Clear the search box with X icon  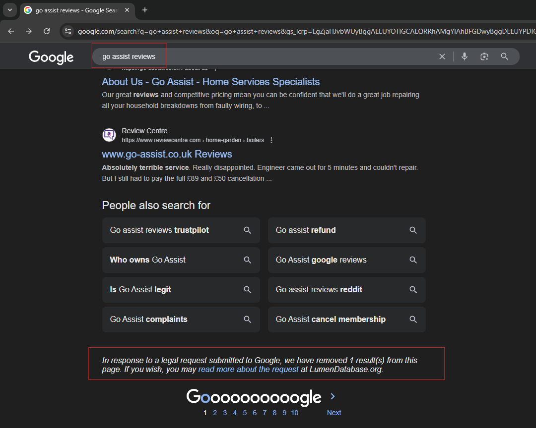click(442, 56)
